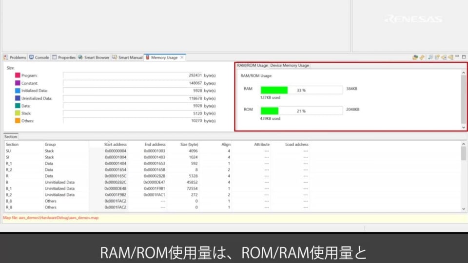Click the pink Program color swatch
Viewport: 468px width, 263px height.
point(18,75)
